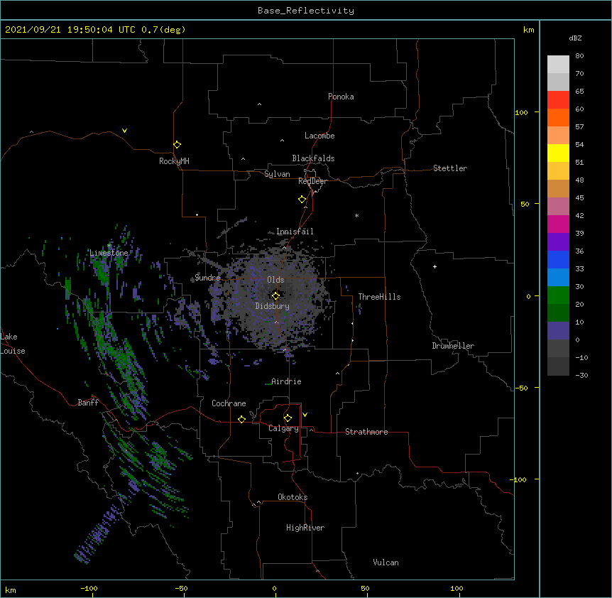This screenshot has width=612, height=598.
Task: Pick the light blue 30–33 dBZ swatch
Action: (x=558, y=278)
